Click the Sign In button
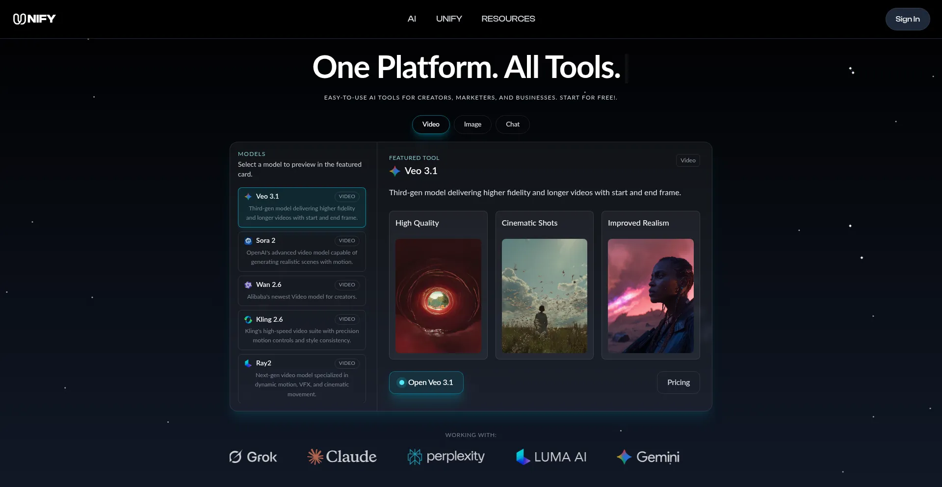 907,19
